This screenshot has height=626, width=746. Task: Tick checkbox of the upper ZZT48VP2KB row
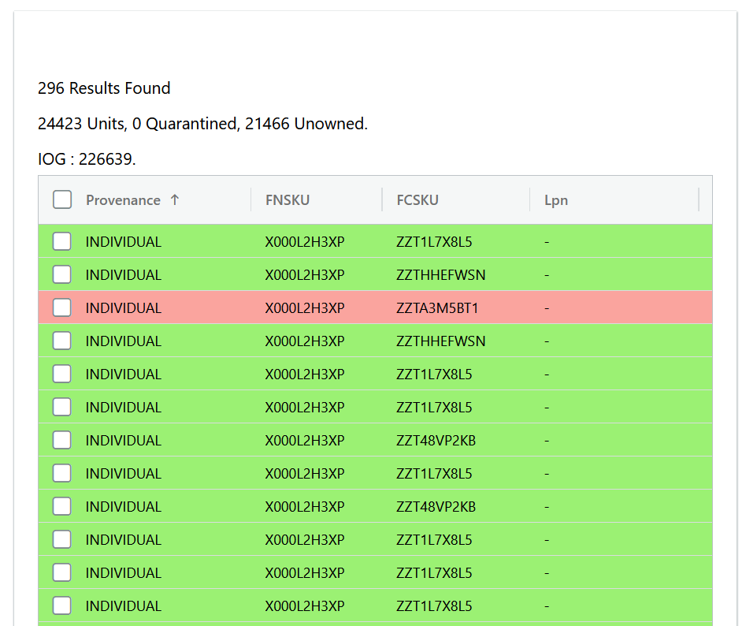tap(62, 440)
